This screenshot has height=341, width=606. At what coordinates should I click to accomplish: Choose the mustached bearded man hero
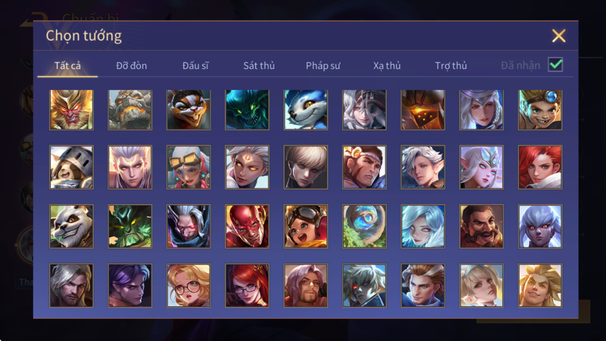(482, 227)
